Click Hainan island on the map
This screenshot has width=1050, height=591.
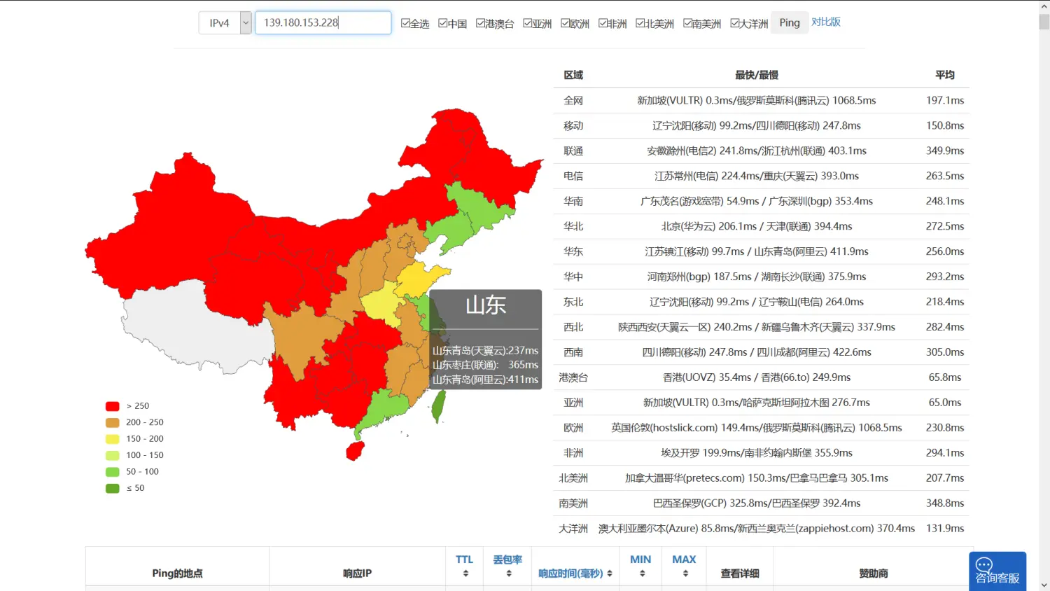pos(356,450)
